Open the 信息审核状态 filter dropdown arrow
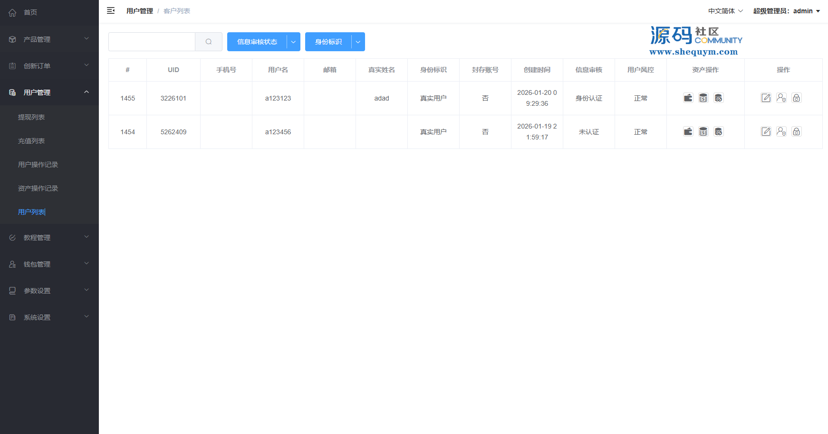Image resolution: width=828 pixels, height=434 pixels. coord(293,42)
